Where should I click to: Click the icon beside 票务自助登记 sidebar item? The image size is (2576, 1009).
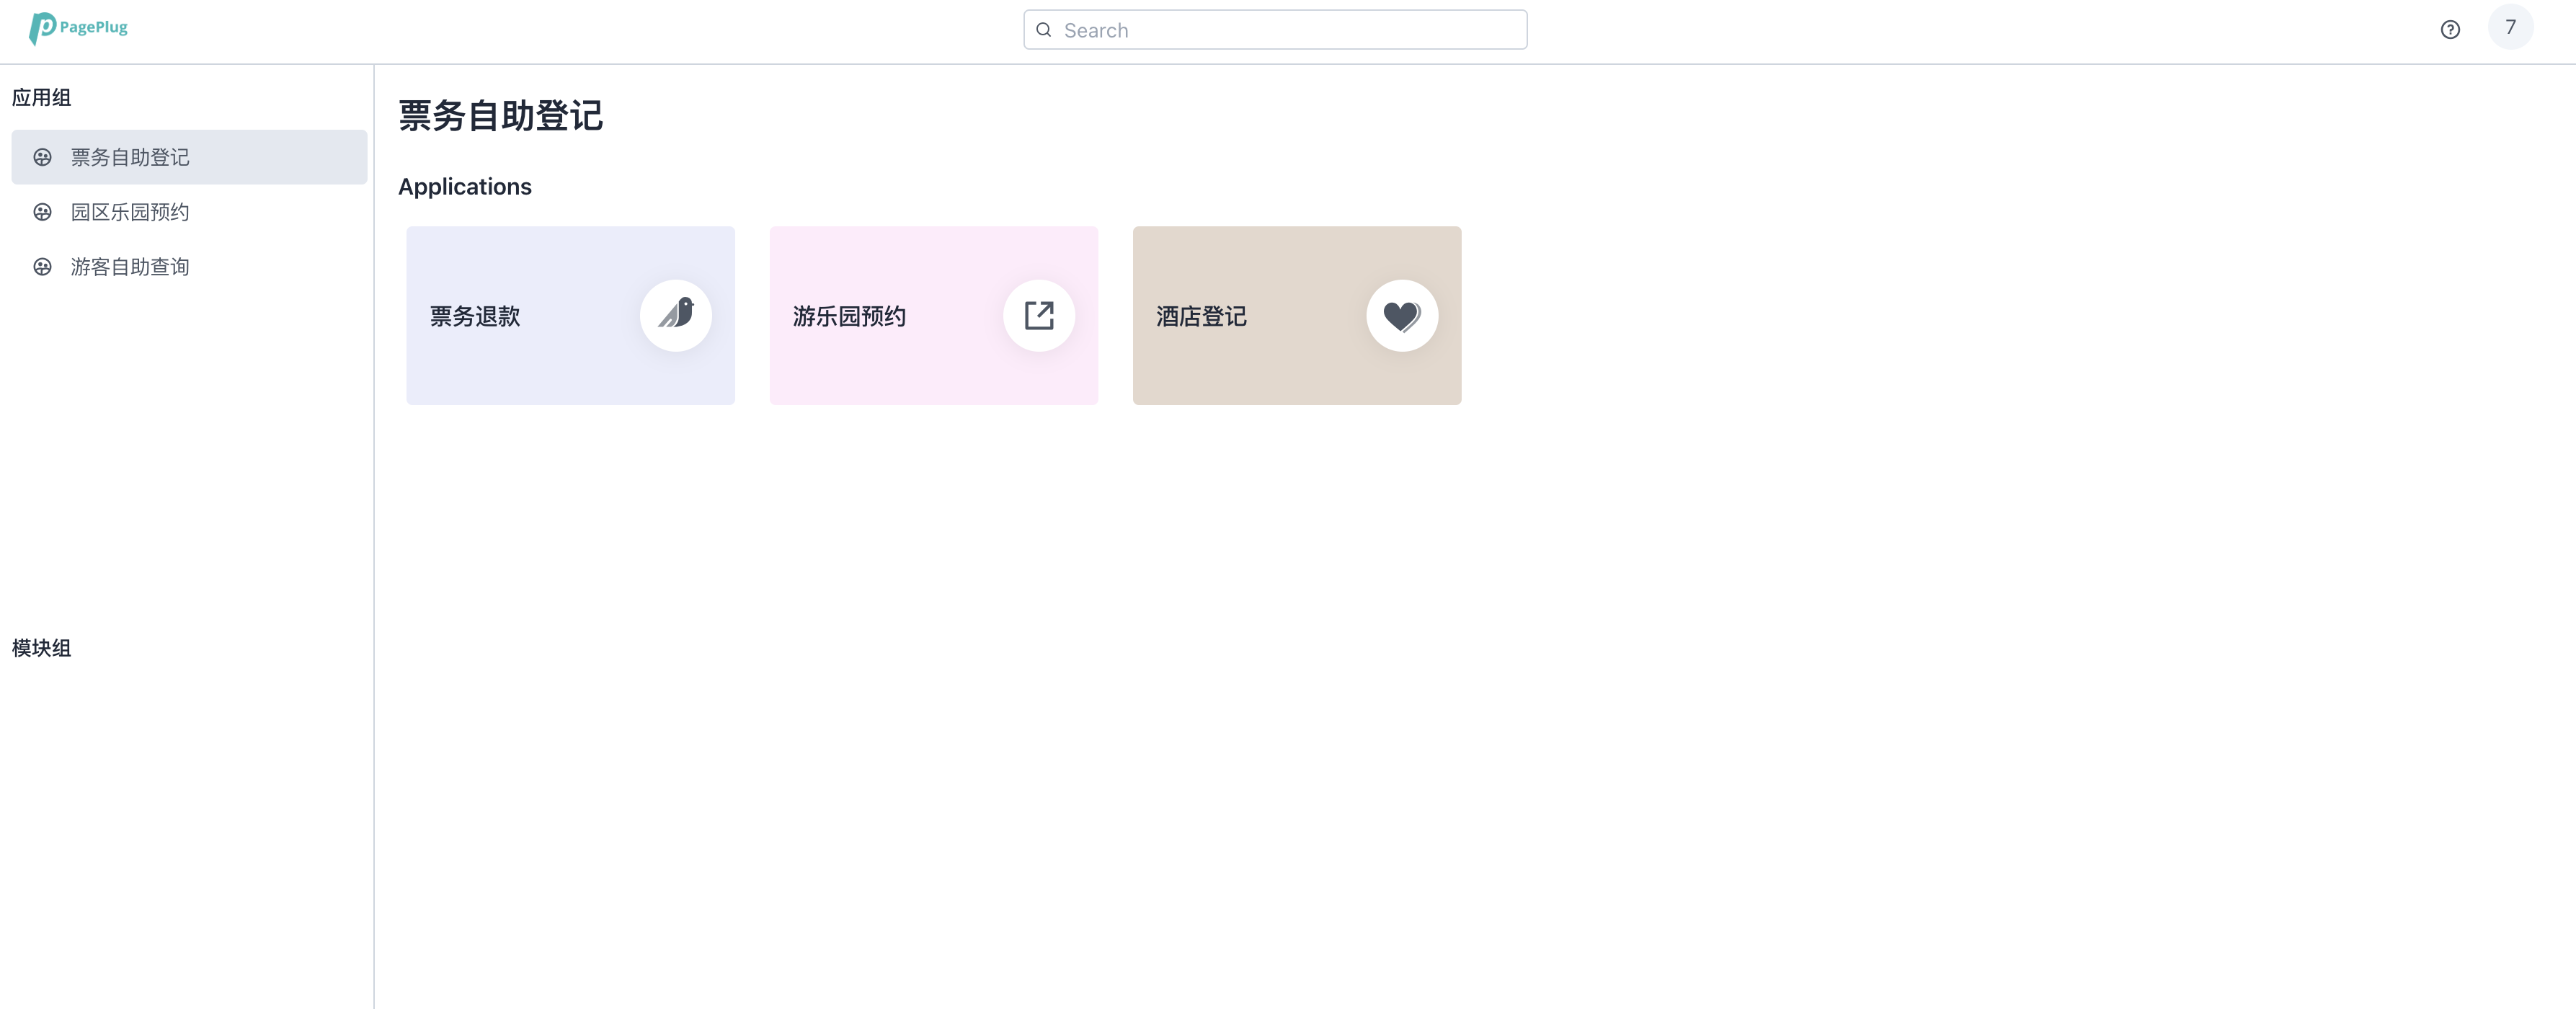point(42,157)
